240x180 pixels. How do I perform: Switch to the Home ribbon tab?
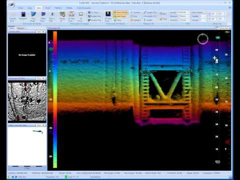click(20, 8)
